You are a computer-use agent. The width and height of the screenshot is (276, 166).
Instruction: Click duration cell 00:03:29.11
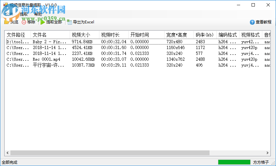114,65
